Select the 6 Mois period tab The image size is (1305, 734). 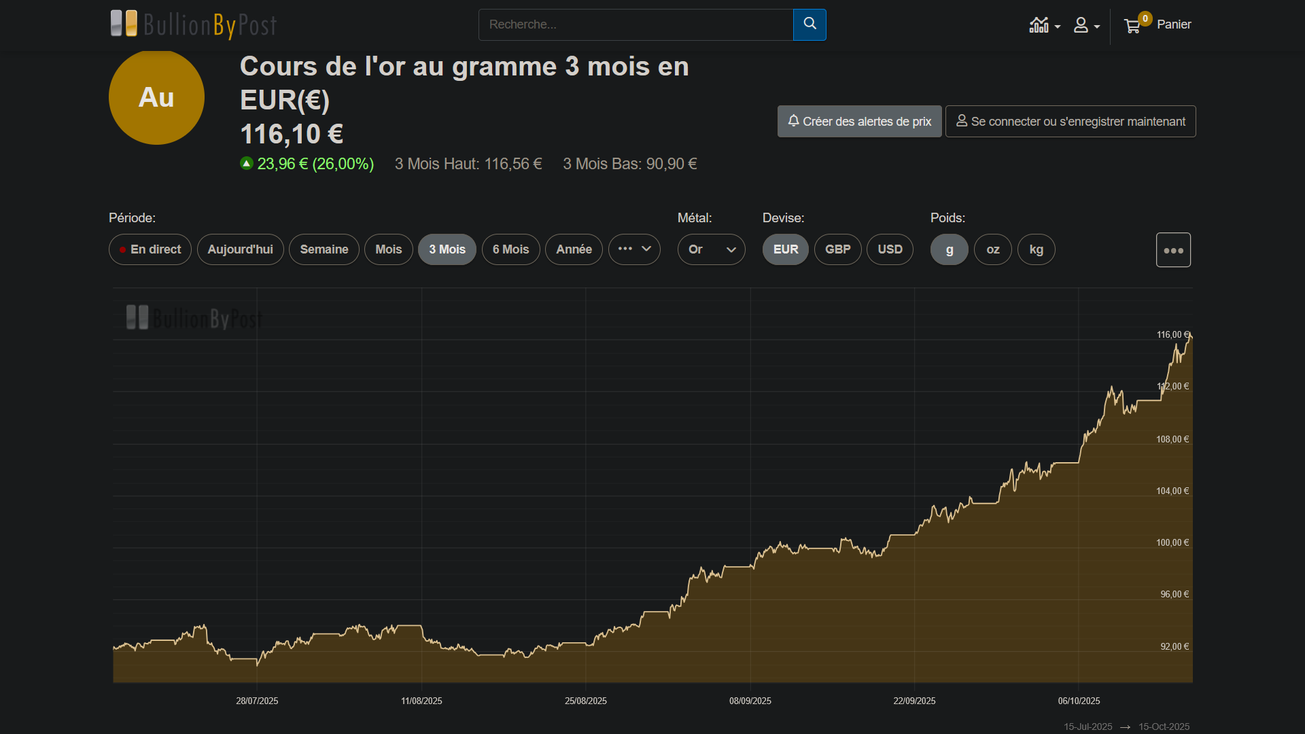[x=510, y=249]
